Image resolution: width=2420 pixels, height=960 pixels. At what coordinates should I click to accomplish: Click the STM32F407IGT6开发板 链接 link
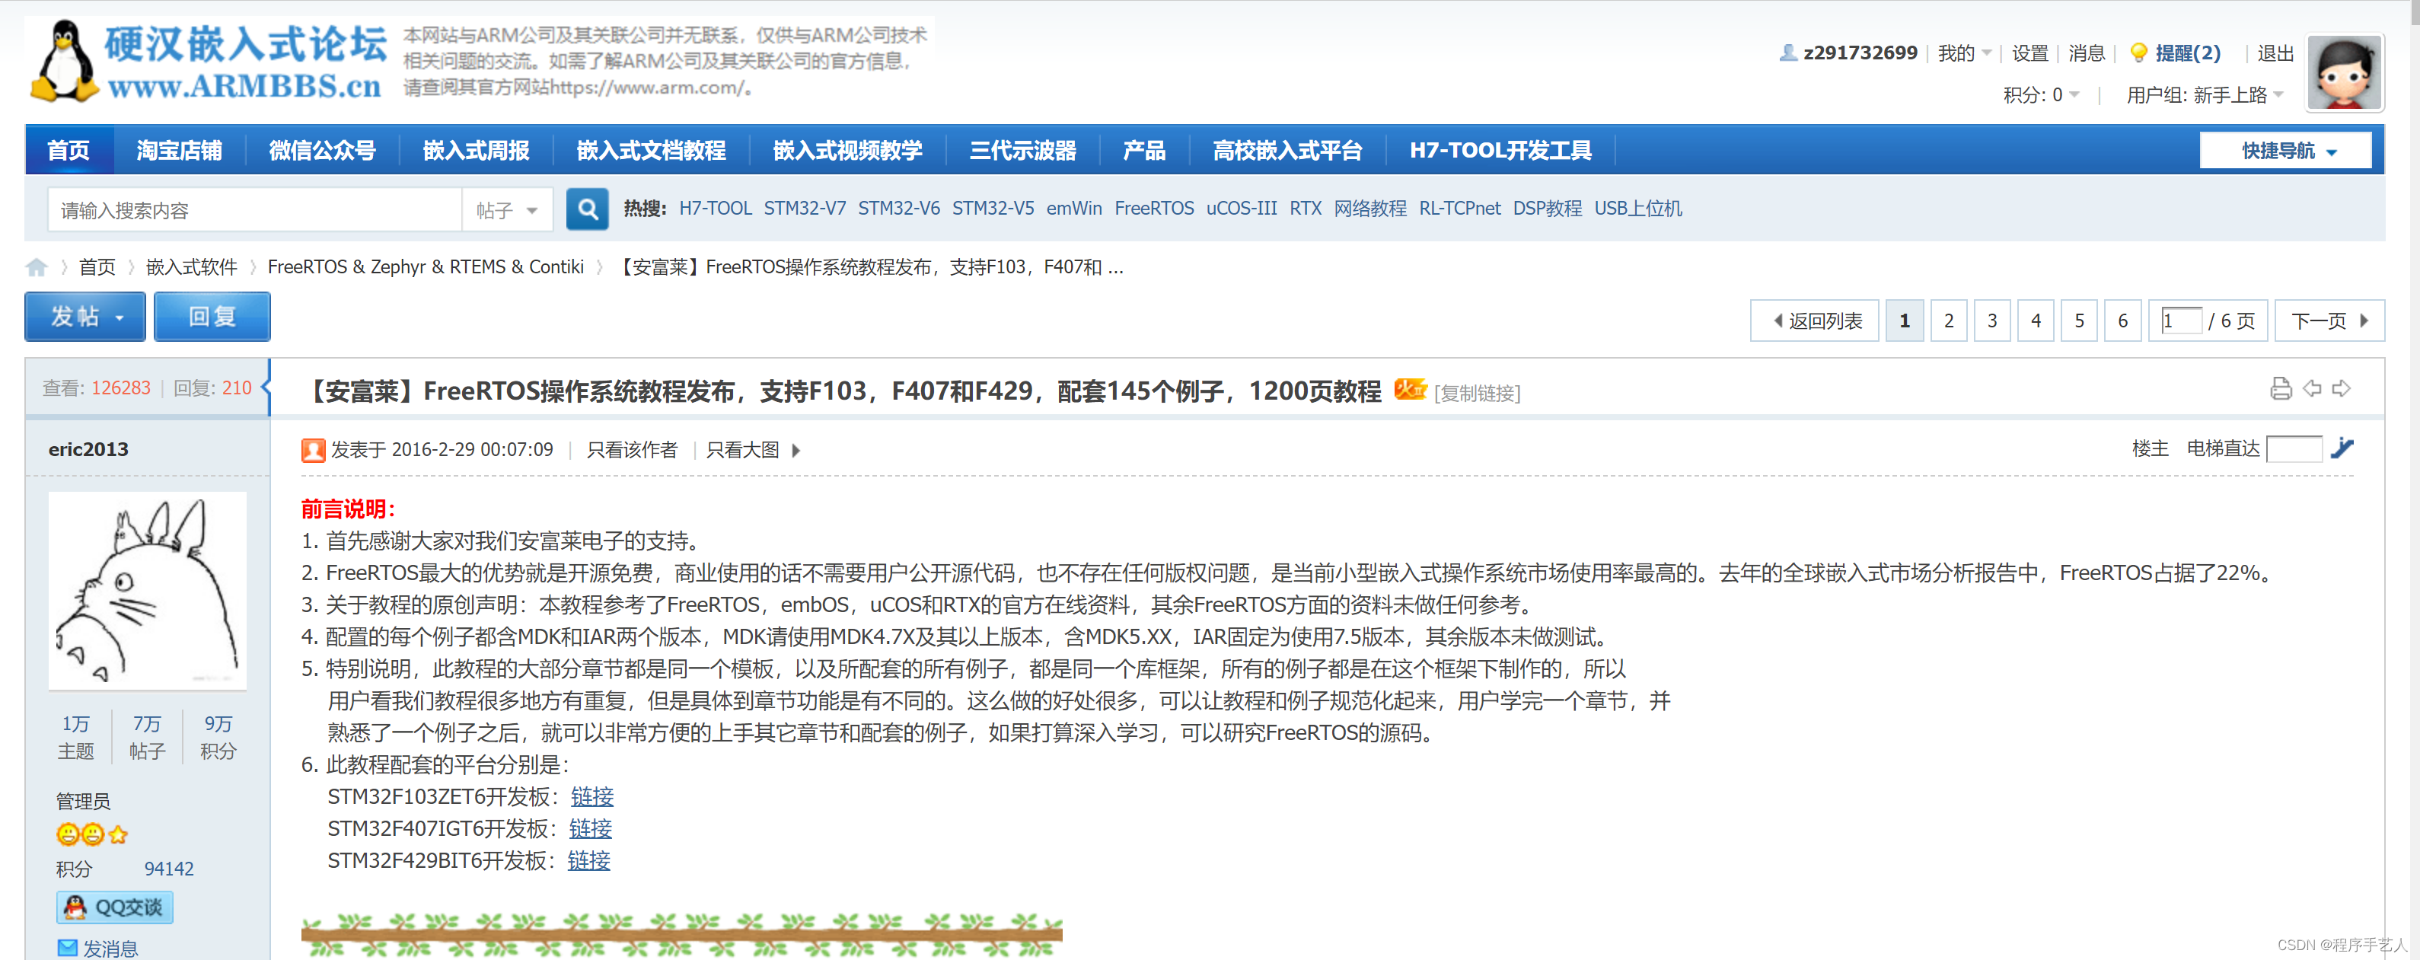click(590, 828)
